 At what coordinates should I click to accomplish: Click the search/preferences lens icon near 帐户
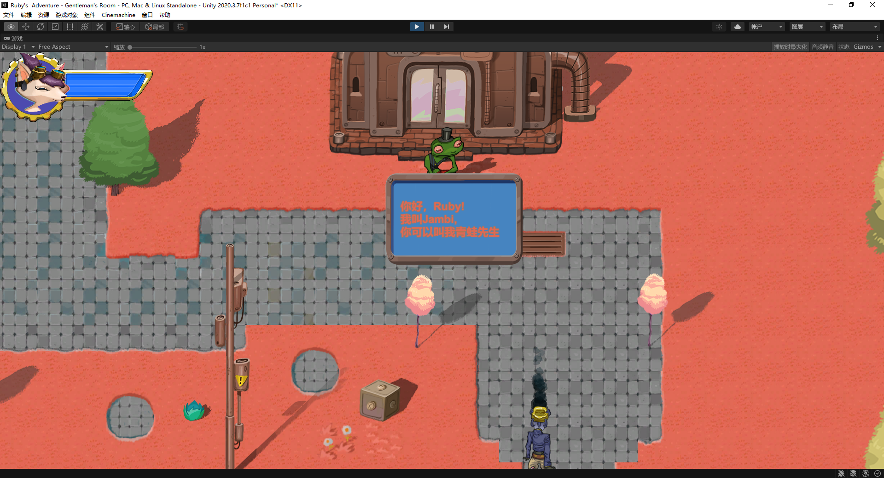click(719, 27)
